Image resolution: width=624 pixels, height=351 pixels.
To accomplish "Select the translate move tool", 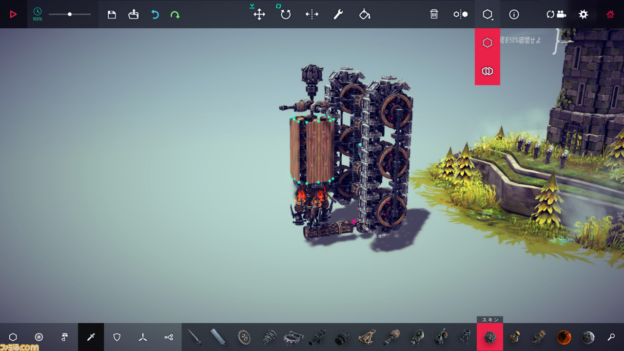I will coord(259,14).
